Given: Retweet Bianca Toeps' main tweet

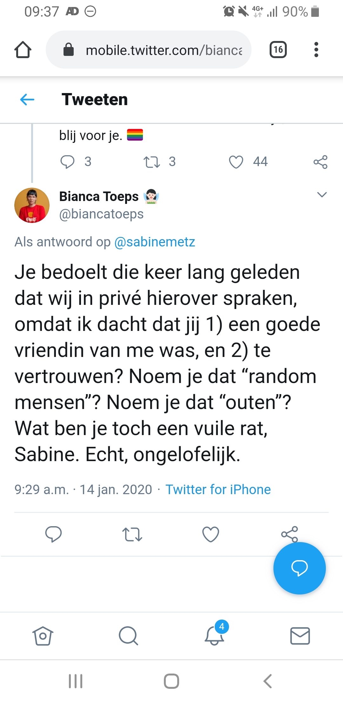Looking at the screenshot, I should pyautogui.click(x=132, y=534).
